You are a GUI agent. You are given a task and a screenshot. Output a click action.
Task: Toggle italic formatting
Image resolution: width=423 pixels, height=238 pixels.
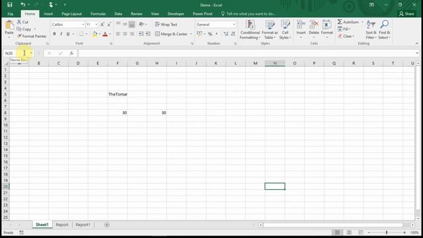[x=61, y=34]
